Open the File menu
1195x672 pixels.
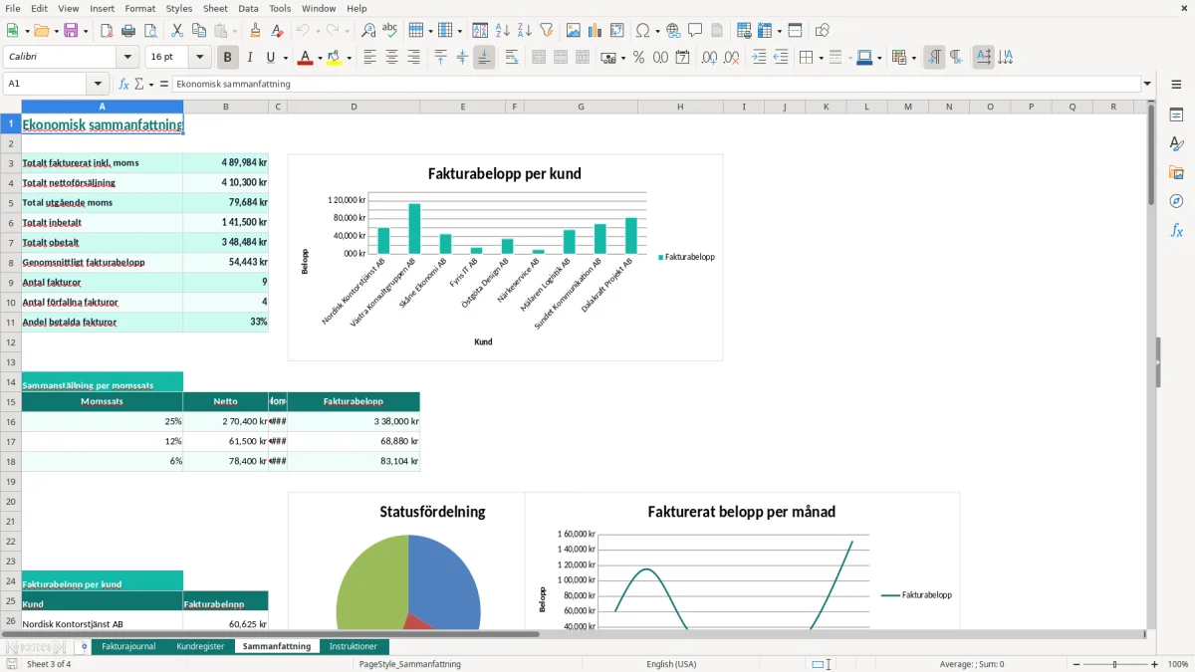click(x=12, y=8)
